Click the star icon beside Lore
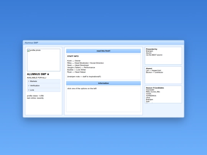This screenshot has height=155, width=207. point(29,90)
